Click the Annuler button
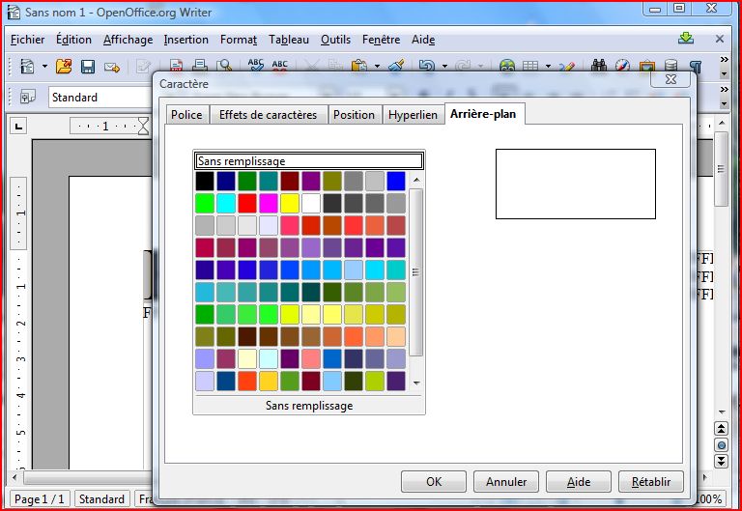Screen dimensions: 742x511 coord(506,482)
